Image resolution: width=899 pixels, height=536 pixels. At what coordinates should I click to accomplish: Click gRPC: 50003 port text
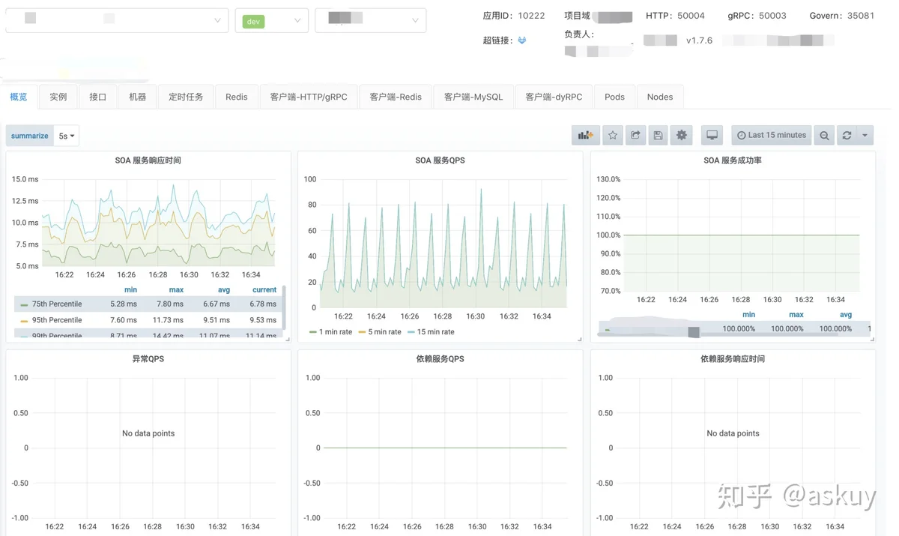[757, 16]
